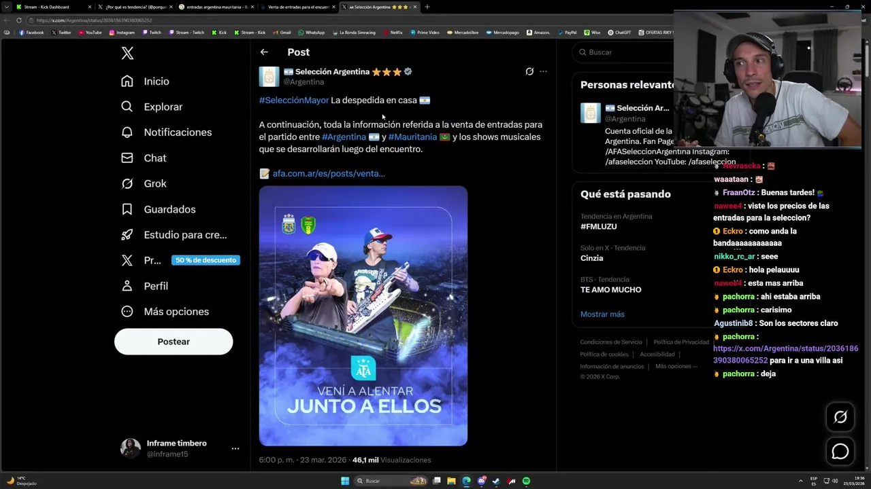871x489 pixels.
Task: Click the Selección Argentina avatar on the post
Action: tap(269, 77)
